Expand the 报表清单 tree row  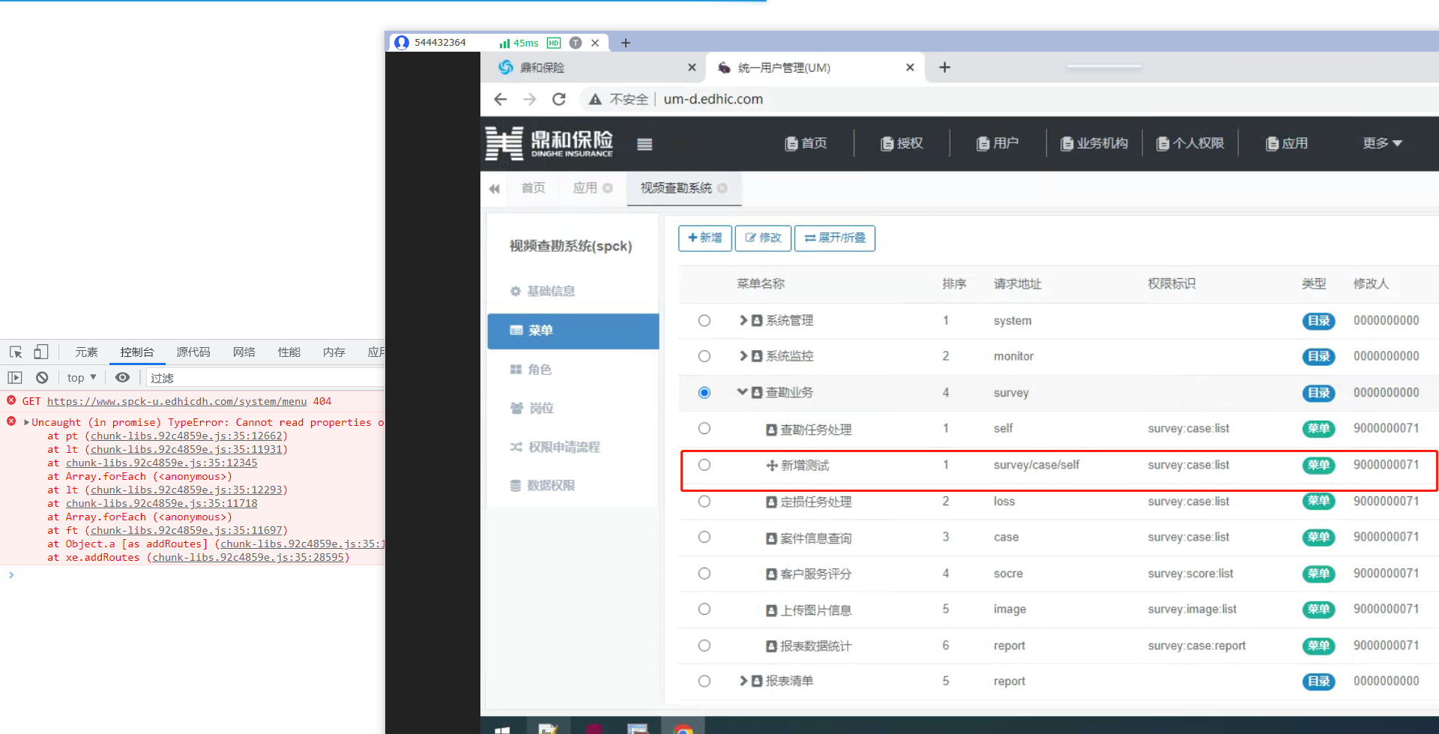[743, 681]
